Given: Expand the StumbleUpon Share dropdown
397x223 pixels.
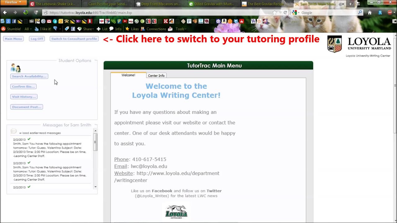Looking at the screenshot, I should 85,29.
